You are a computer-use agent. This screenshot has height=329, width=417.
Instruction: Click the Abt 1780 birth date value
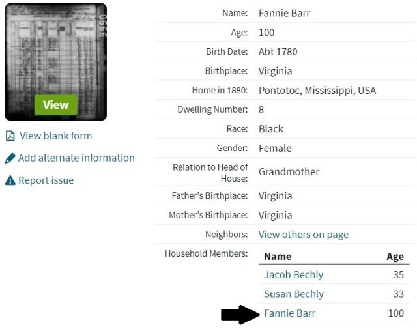pyautogui.click(x=278, y=52)
